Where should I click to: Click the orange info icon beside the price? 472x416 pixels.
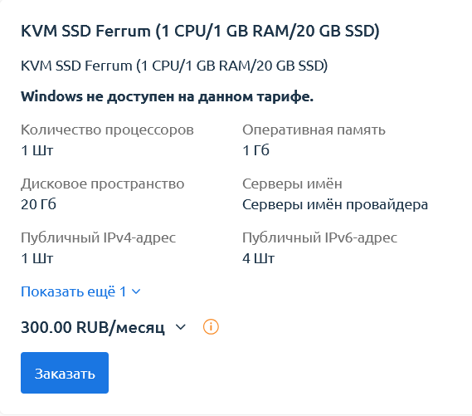click(x=211, y=327)
